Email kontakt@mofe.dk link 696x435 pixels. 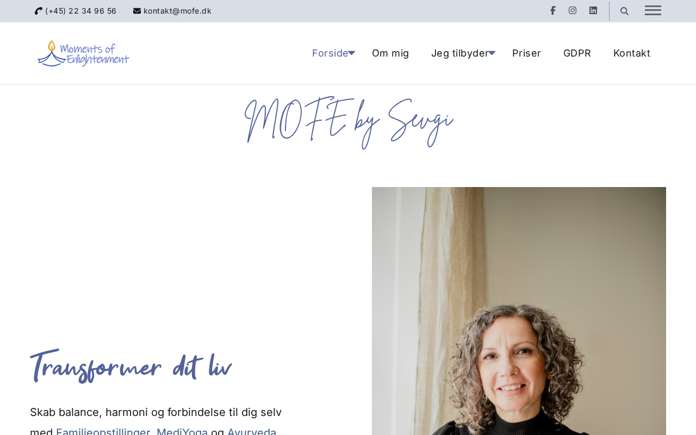pyautogui.click(x=177, y=11)
